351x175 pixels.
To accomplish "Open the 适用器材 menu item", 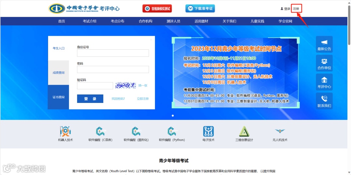I will pyautogui.click(x=201, y=21).
